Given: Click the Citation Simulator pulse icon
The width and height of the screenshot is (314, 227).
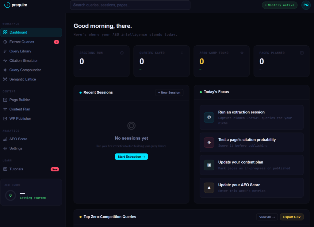Looking at the screenshot, I should click(5, 61).
